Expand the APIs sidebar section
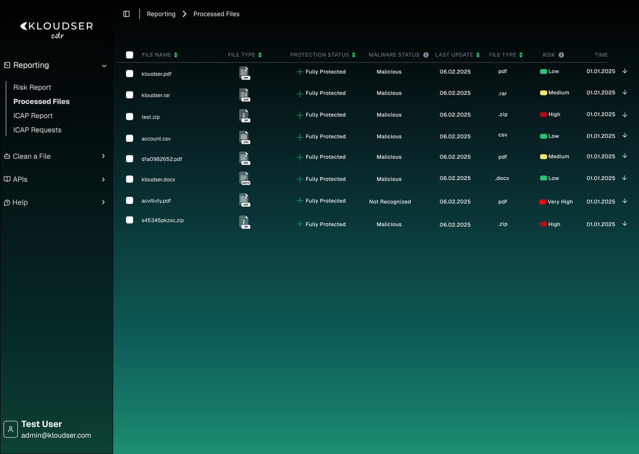 tap(103, 179)
